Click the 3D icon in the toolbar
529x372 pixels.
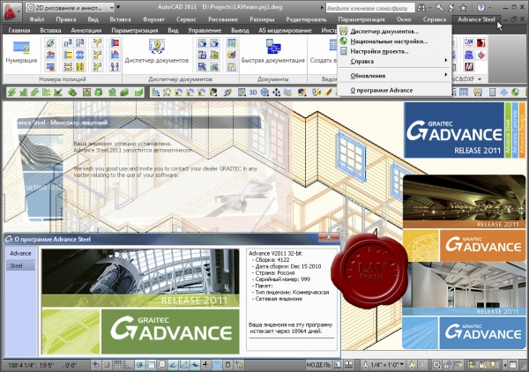pos(253,92)
